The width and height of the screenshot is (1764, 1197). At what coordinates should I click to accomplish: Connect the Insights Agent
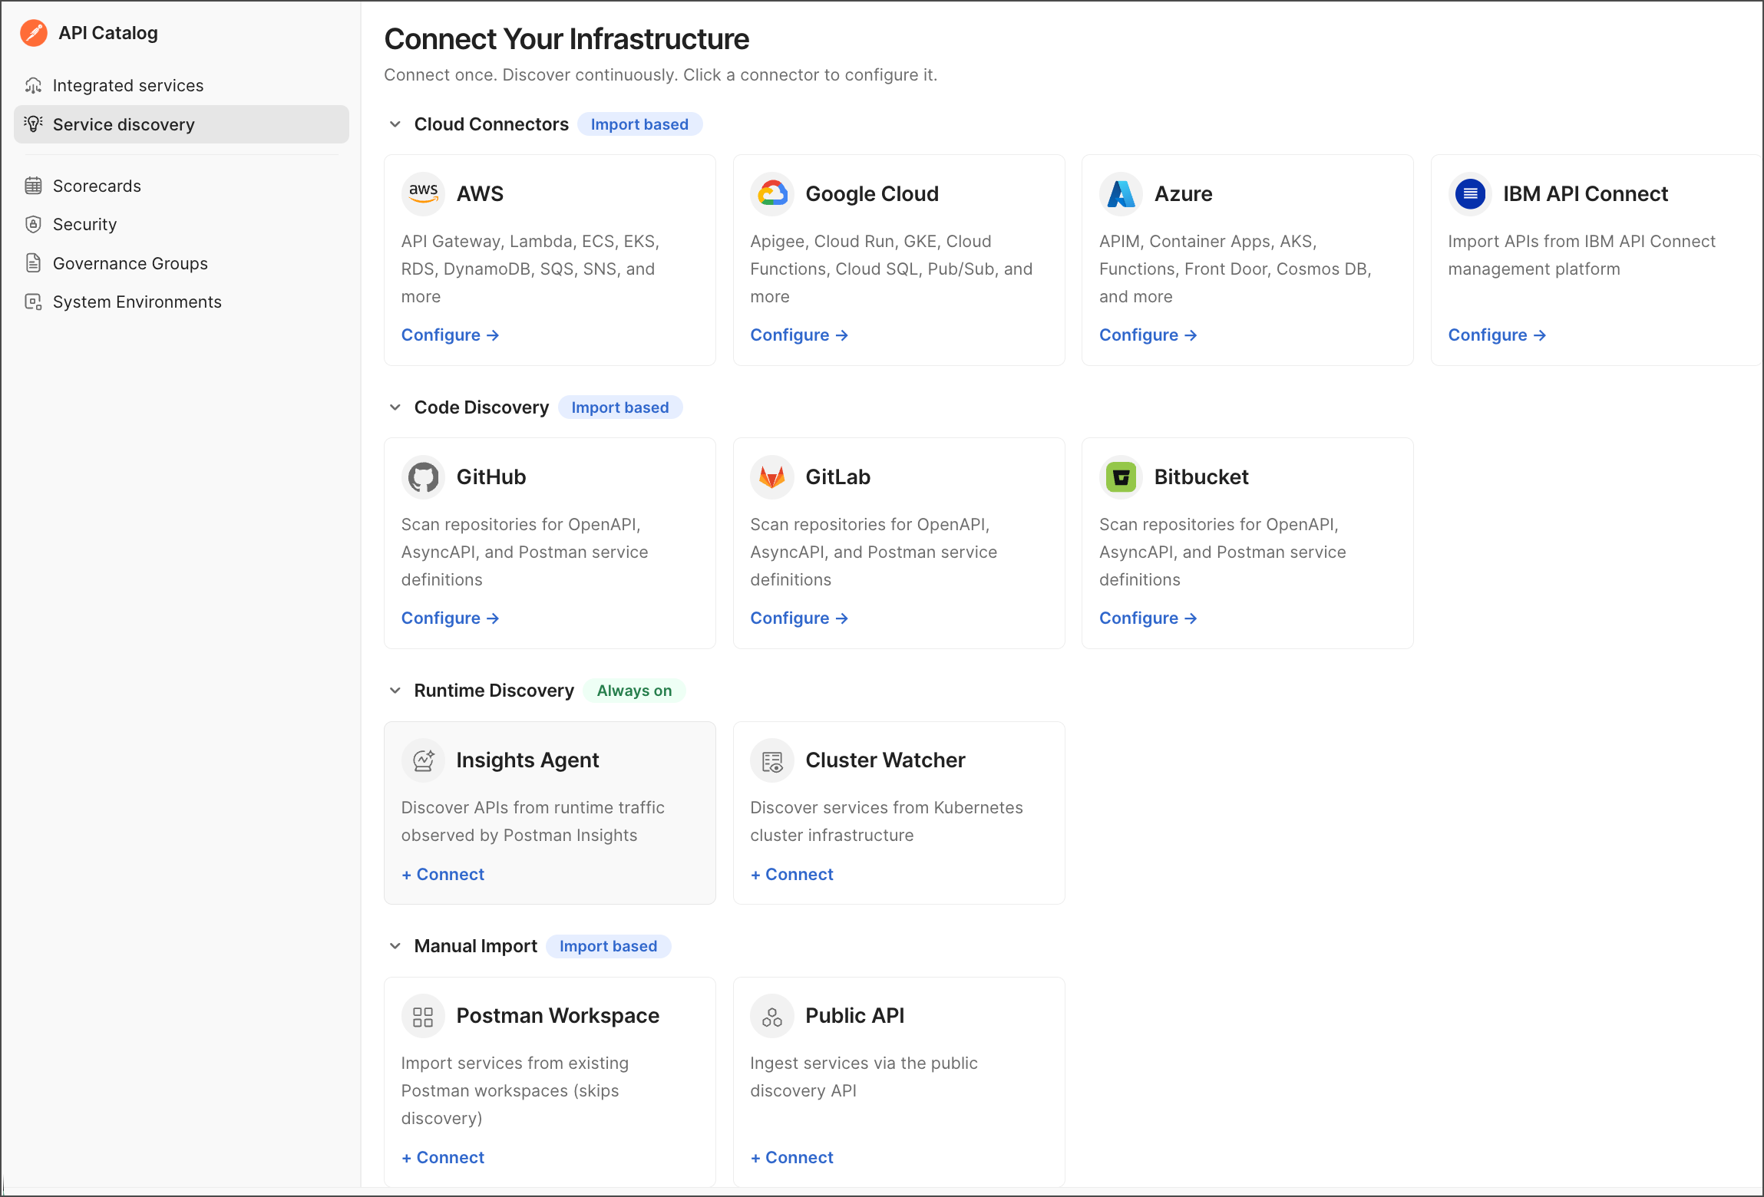[443, 875]
